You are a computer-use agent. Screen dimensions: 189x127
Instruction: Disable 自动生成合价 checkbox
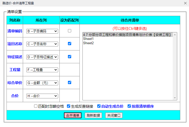click(x=99, y=106)
